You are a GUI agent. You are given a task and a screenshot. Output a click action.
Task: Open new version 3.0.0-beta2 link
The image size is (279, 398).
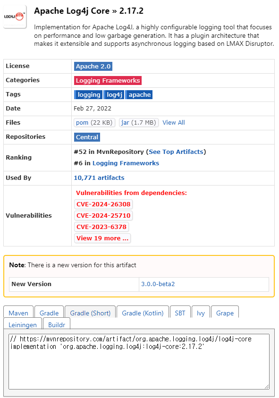158,284
